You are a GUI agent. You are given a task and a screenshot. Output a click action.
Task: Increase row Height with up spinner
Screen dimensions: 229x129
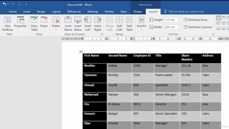coord(179,19)
